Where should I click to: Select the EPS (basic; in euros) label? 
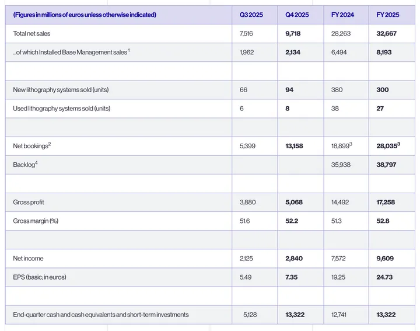pos(40,277)
